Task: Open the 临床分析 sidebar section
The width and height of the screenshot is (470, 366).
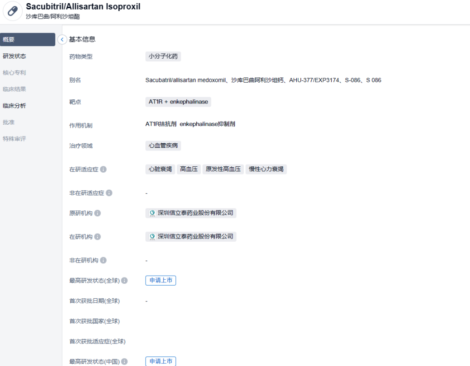Action: (14, 106)
